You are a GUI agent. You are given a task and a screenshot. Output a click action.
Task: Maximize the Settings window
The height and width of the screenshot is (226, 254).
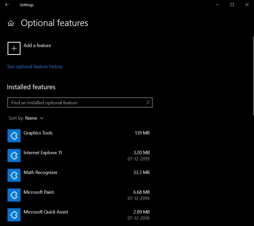coord(232,5)
